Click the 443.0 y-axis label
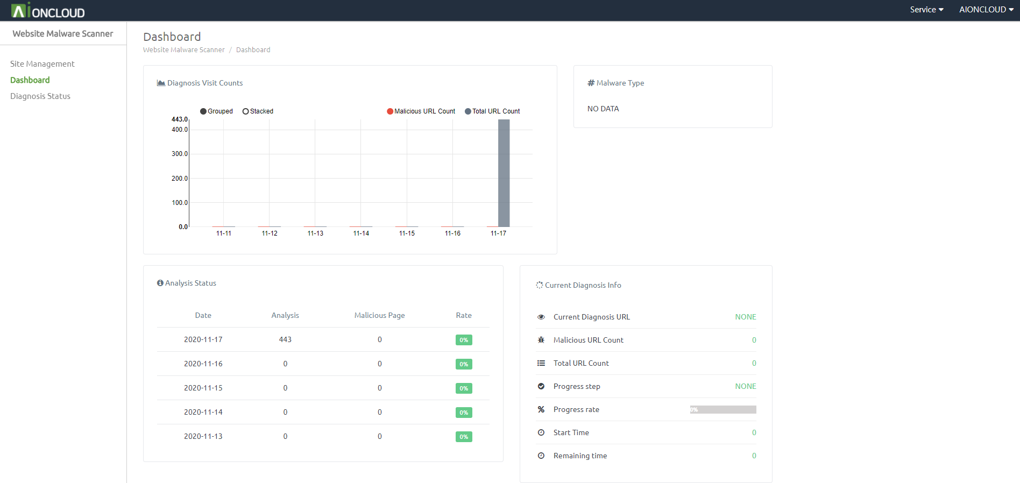1020x483 pixels. pyautogui.click(x=180, y=119)
